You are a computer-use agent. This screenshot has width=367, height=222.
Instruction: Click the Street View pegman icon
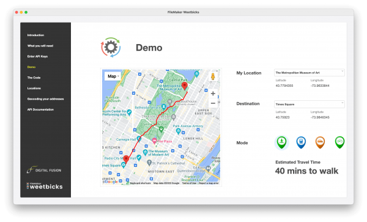[213, 76]
